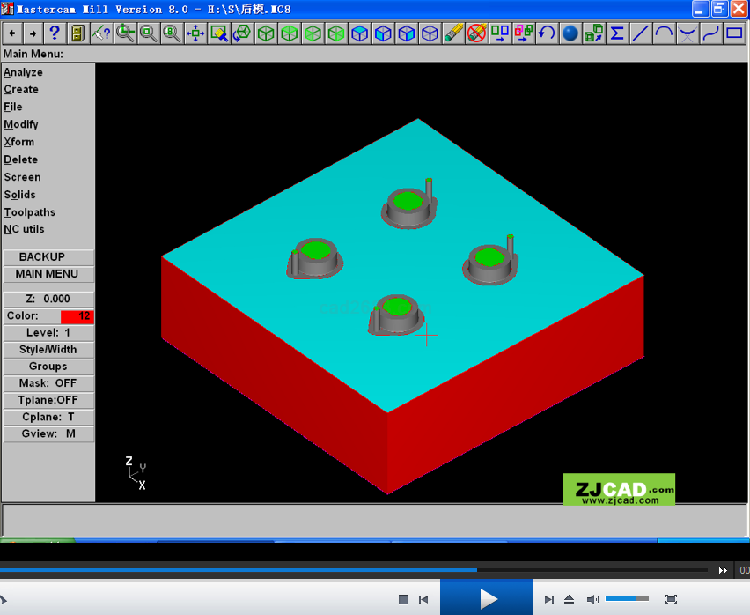Image resolution: width=750 pixels, height=615 pixels.
Task: Toggle the Mask: OFF setting
Action: (48, 383)
